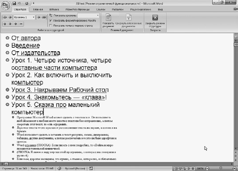Image resolution: width=238 pixels, height=171 pixels.
Task: Open the Вставка ribbon tab
Action: (x=54, y=9)
